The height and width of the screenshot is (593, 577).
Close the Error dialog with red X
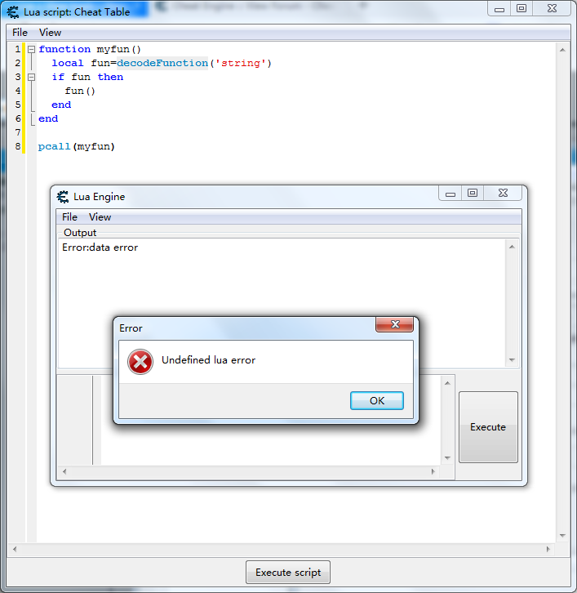[x=394, y=324]
